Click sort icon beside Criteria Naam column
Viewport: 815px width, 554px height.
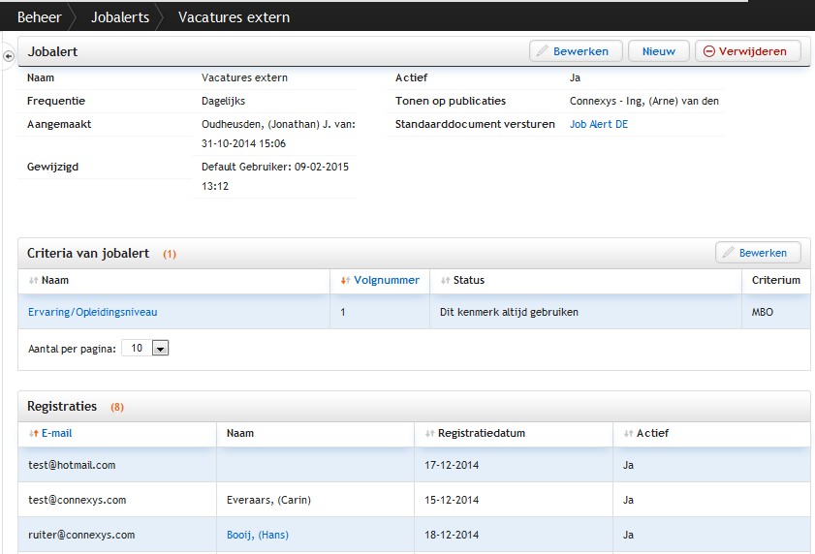(x=34, y=281)
